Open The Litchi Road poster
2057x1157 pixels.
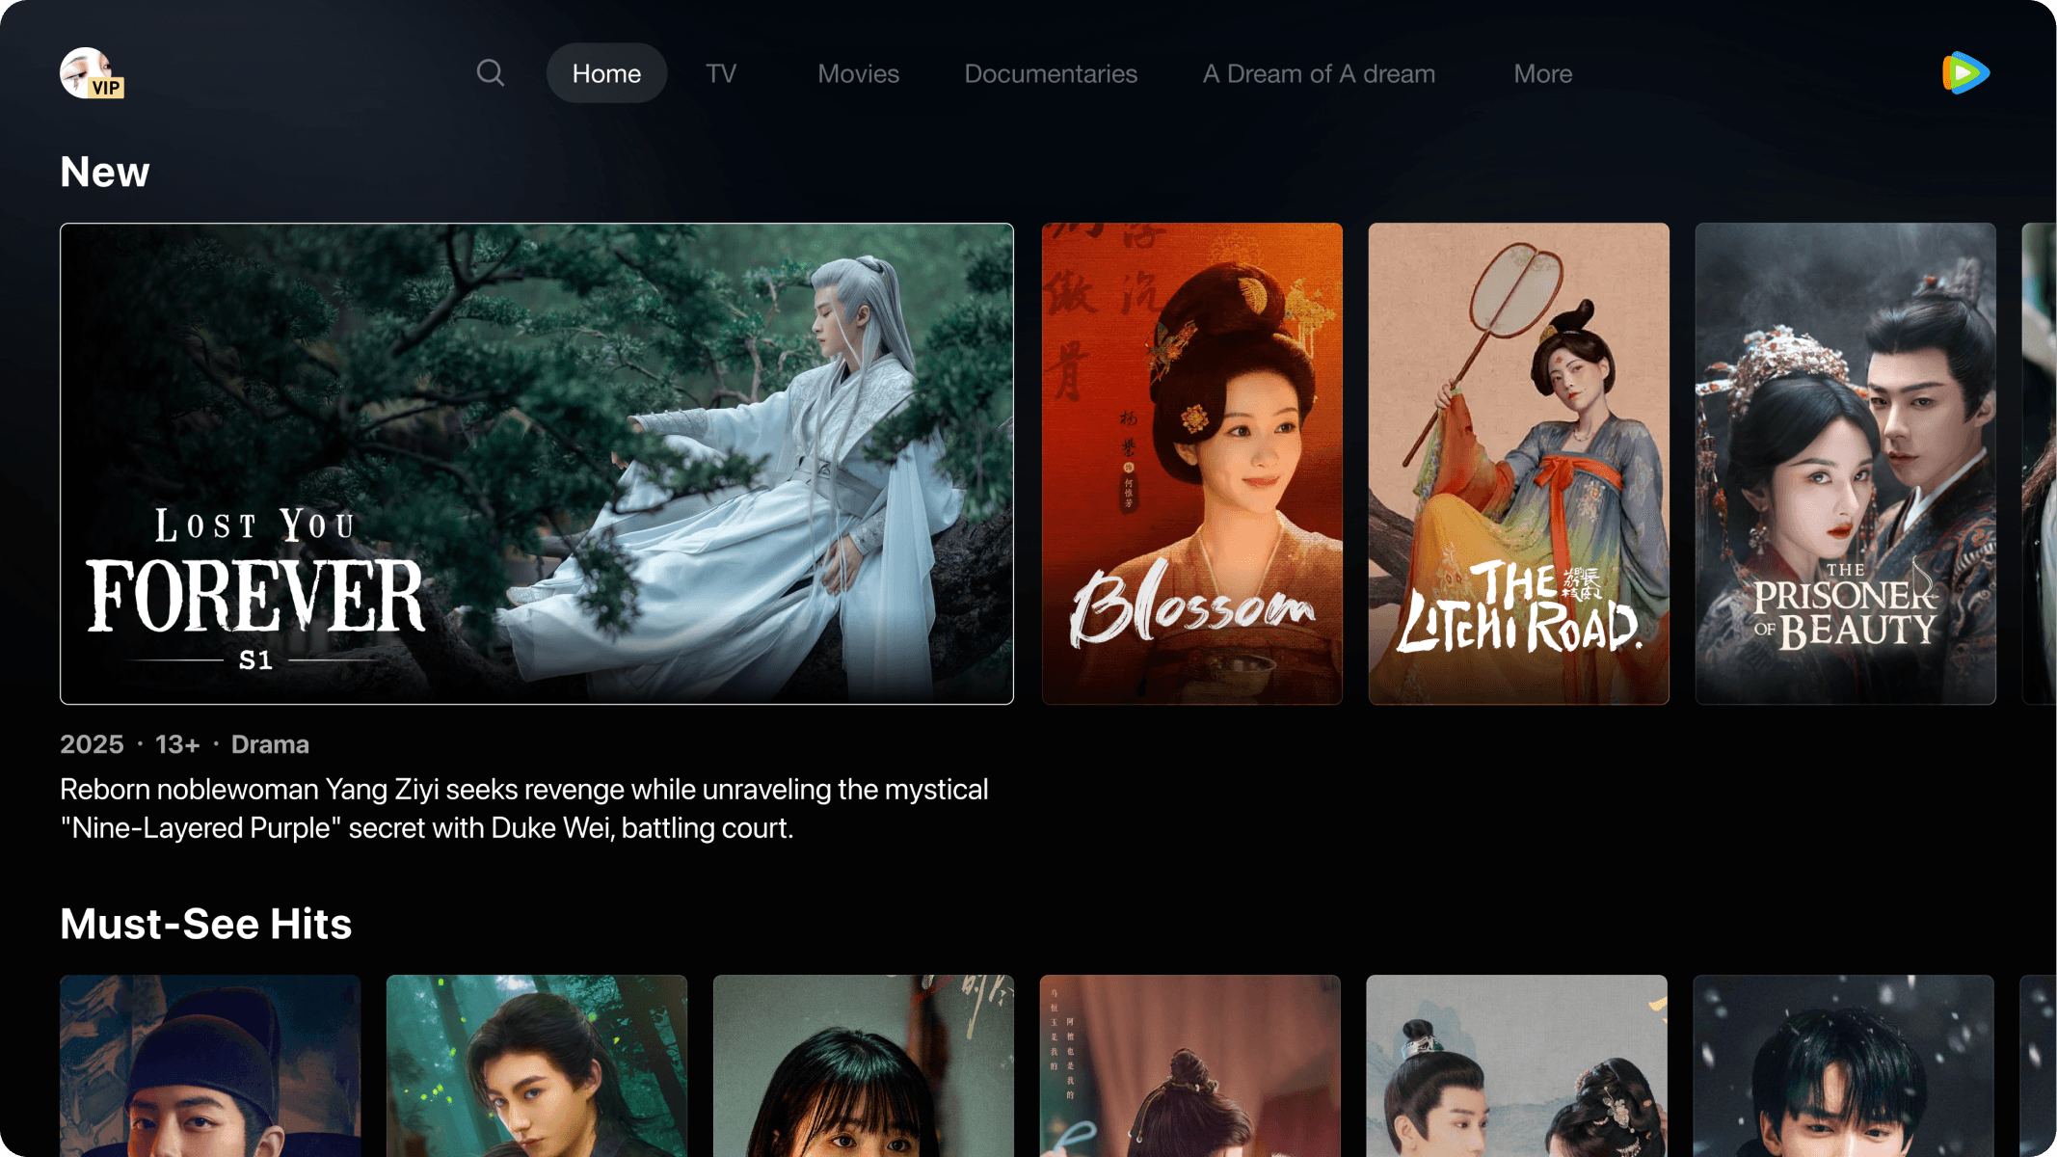click(1518, 463)
